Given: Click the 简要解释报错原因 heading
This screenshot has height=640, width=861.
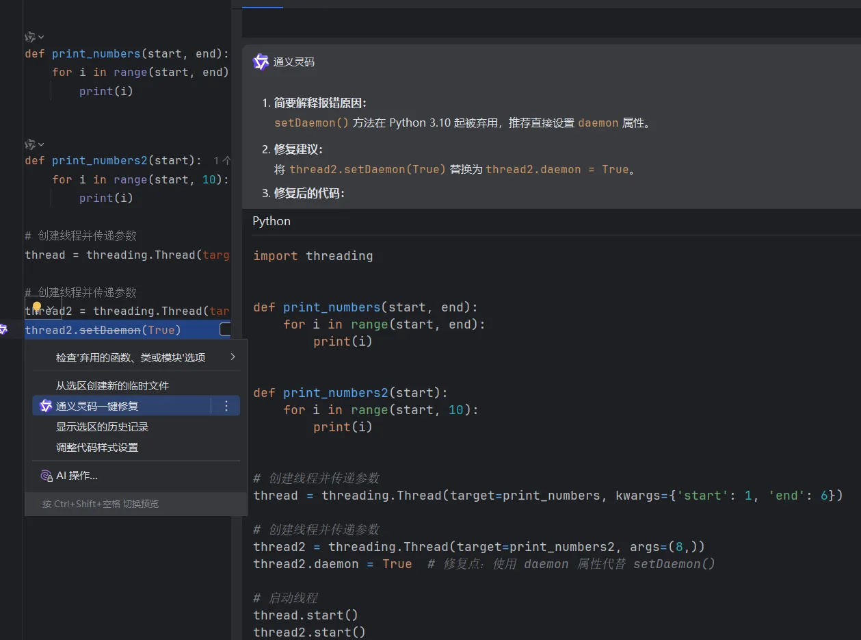Looking at the screenshot, I should pos(320,103).
